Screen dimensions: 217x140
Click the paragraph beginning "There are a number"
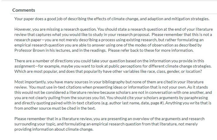(x=113, y=66)
